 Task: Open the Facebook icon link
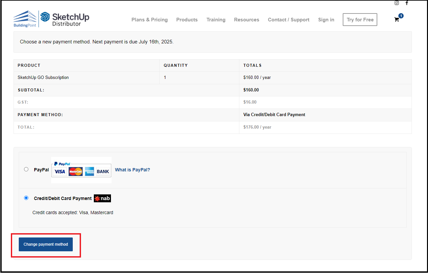pos(407,3)
